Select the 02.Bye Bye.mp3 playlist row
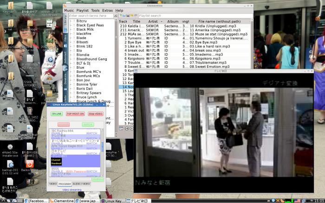Viewport: 325px width, 203px height. 184,42
